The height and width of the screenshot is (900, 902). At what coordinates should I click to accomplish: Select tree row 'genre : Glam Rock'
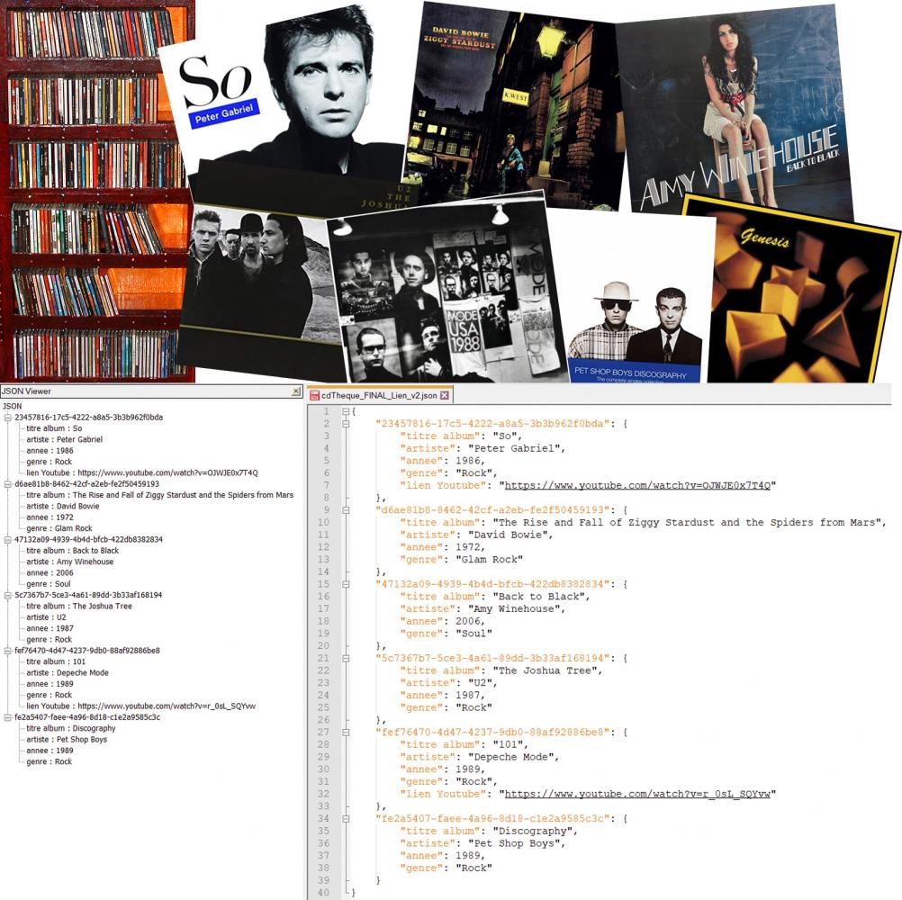point(59,528)
